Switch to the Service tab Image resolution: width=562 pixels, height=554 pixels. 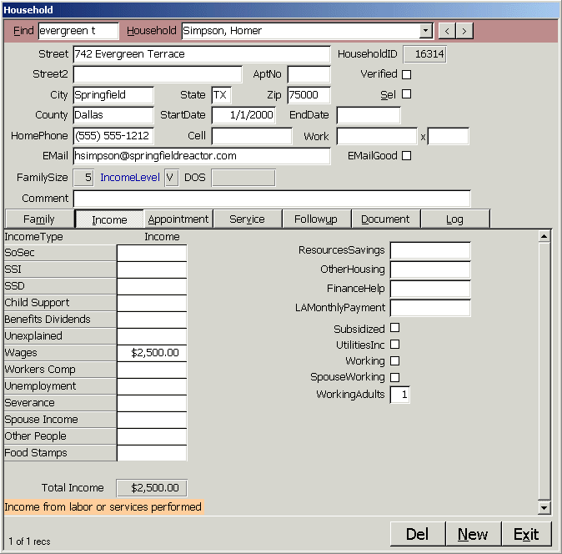coord(247,219)
